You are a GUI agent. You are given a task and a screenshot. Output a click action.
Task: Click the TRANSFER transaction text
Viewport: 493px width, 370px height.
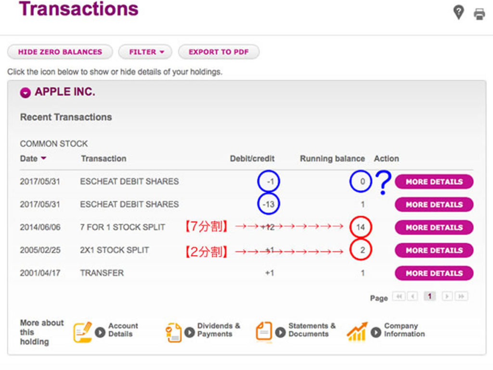click(102, 273)
